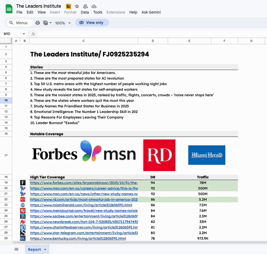Select column C header
This screenshot has height=254, width=267.
(83, 41)
